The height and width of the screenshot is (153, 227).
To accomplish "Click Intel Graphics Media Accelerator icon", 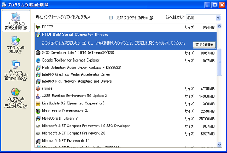I will tap(38, 75).
